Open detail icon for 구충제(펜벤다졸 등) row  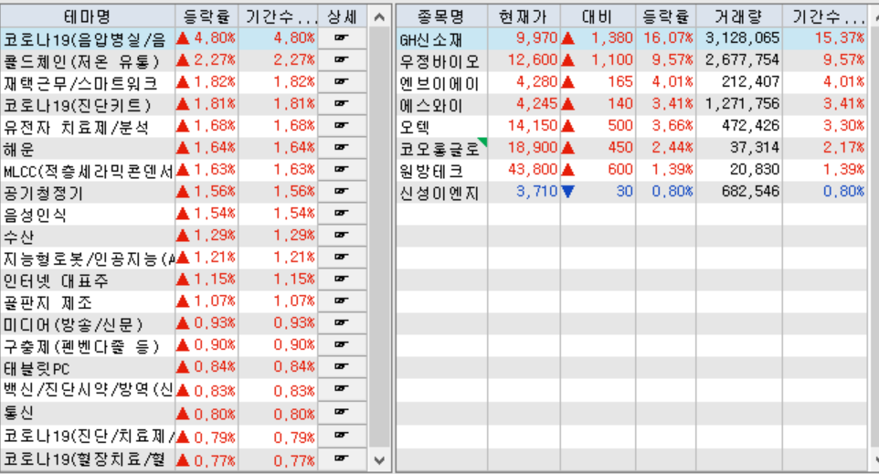point(342,344)
